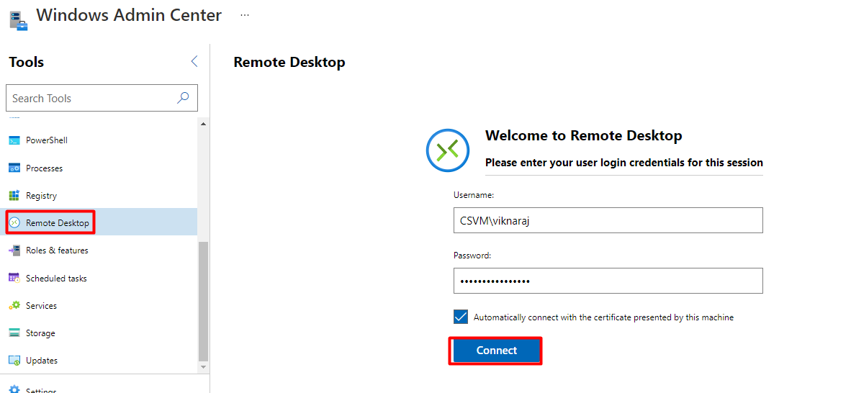
Task: Select Remote Desktop tool label
Action: tap(58, 222)
